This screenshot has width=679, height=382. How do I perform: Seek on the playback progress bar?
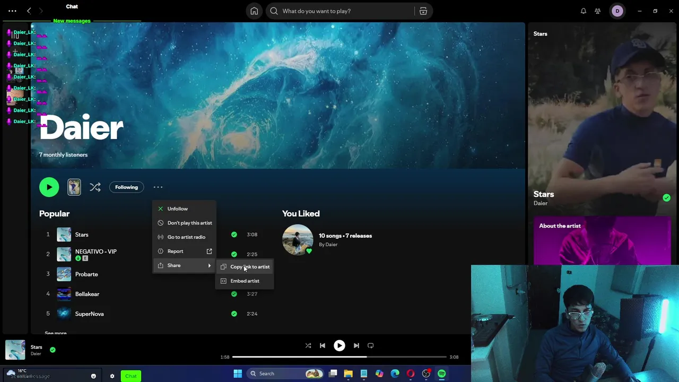[339, 357]
